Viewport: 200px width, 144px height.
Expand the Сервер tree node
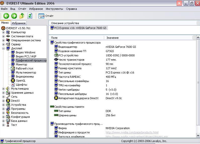pyautogui.click(x=4, y=44)
